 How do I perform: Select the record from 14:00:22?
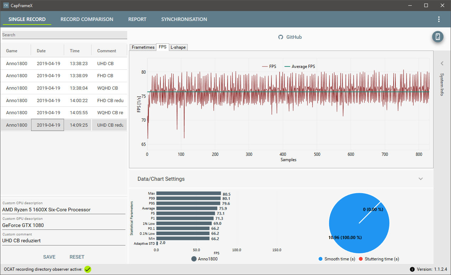point(64,100)
